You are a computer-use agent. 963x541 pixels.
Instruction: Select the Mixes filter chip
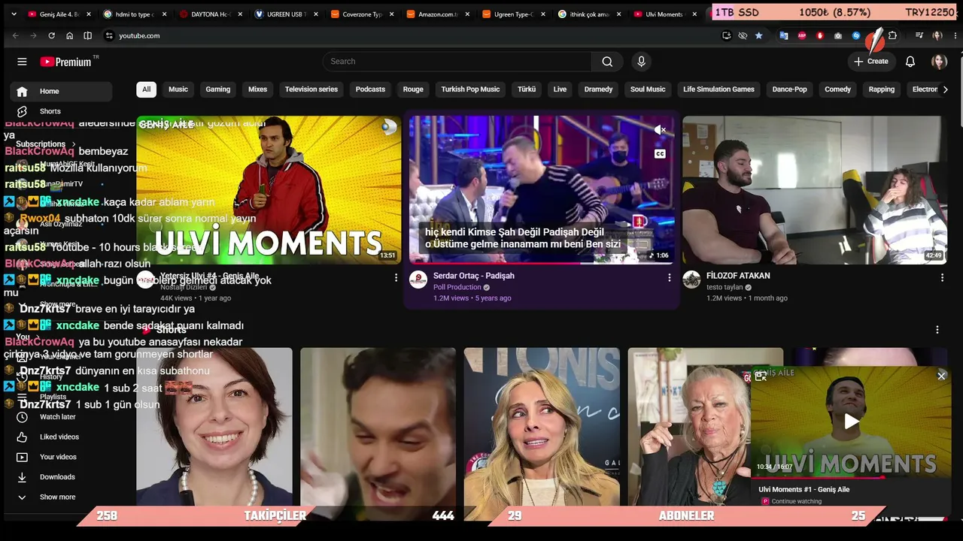pyautogui.click(x=257, y=89)
